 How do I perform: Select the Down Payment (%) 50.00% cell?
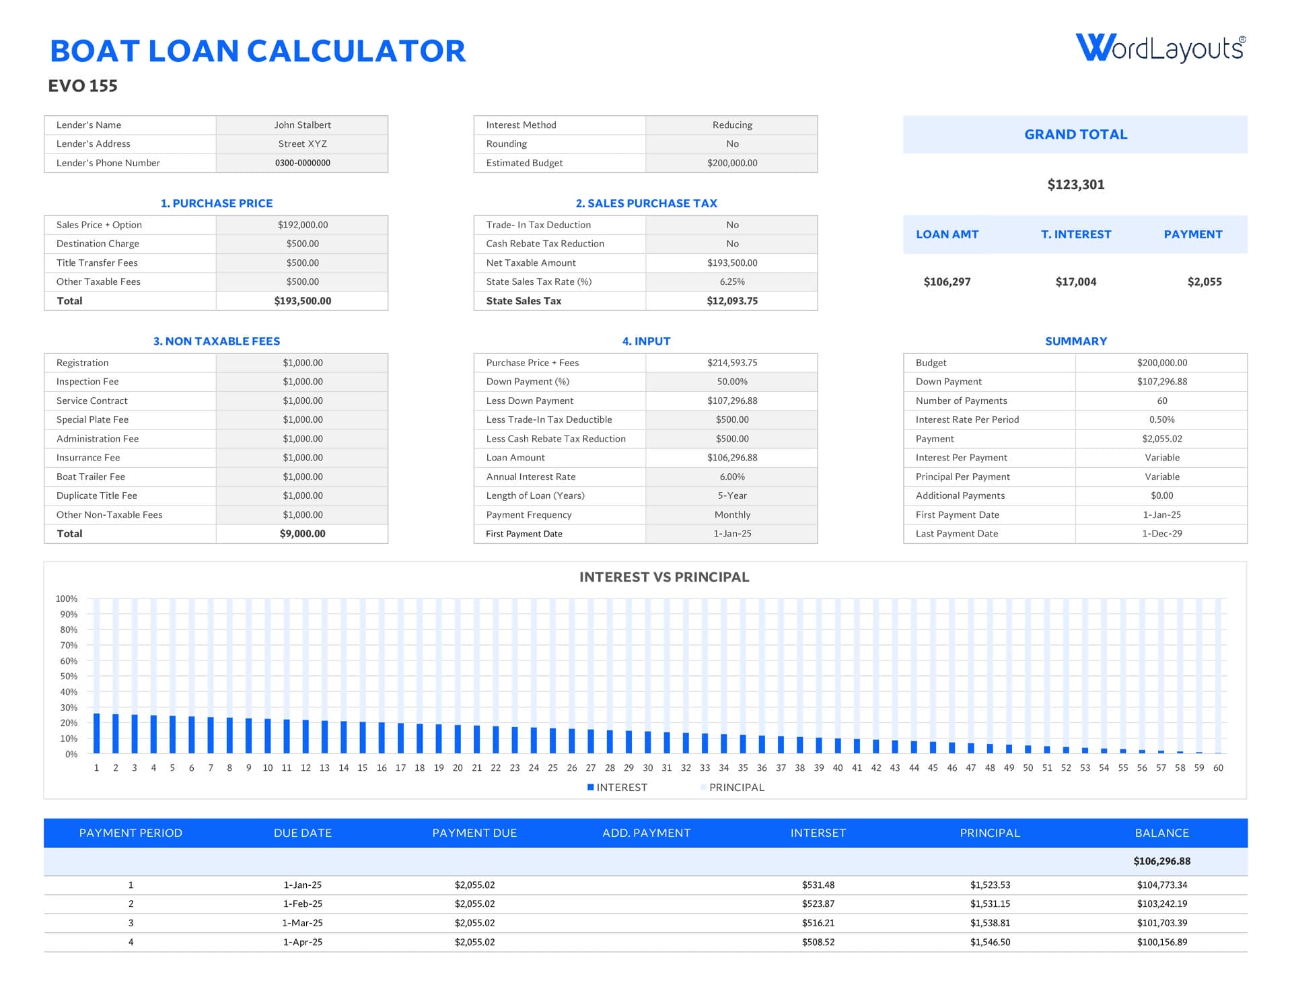click(731, 382)
